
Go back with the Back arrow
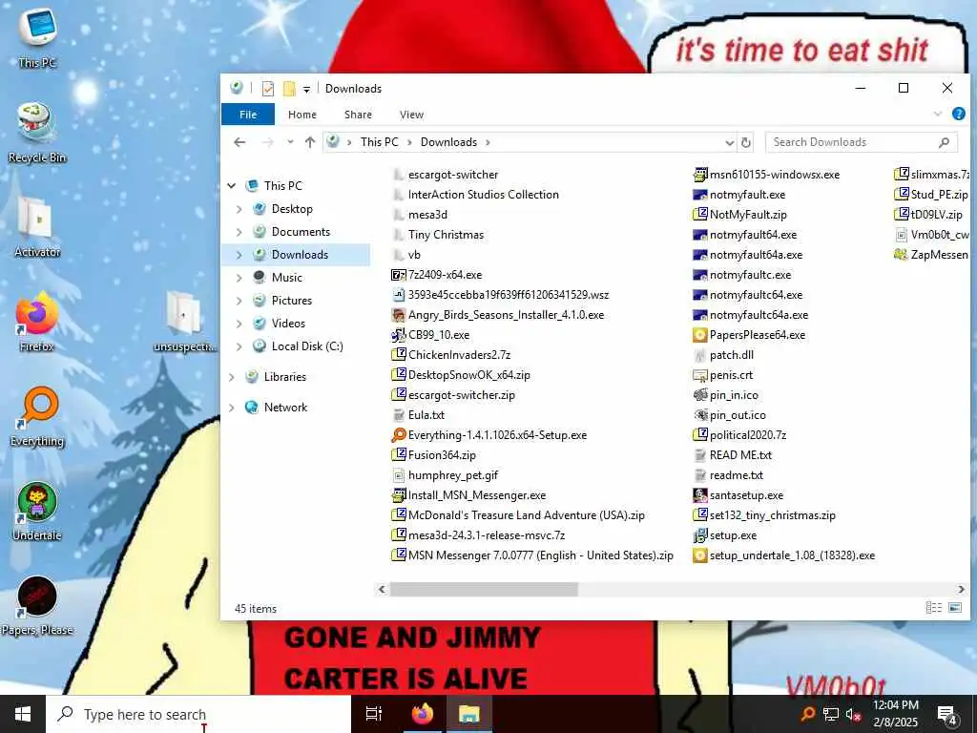[x=239, y=142]
